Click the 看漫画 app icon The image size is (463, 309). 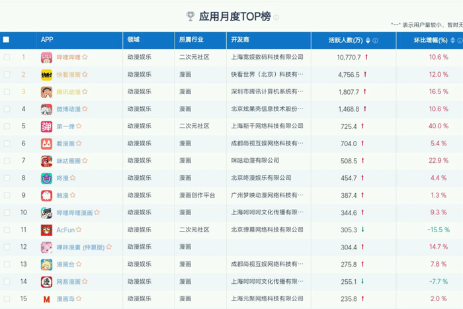pos(47,144)
